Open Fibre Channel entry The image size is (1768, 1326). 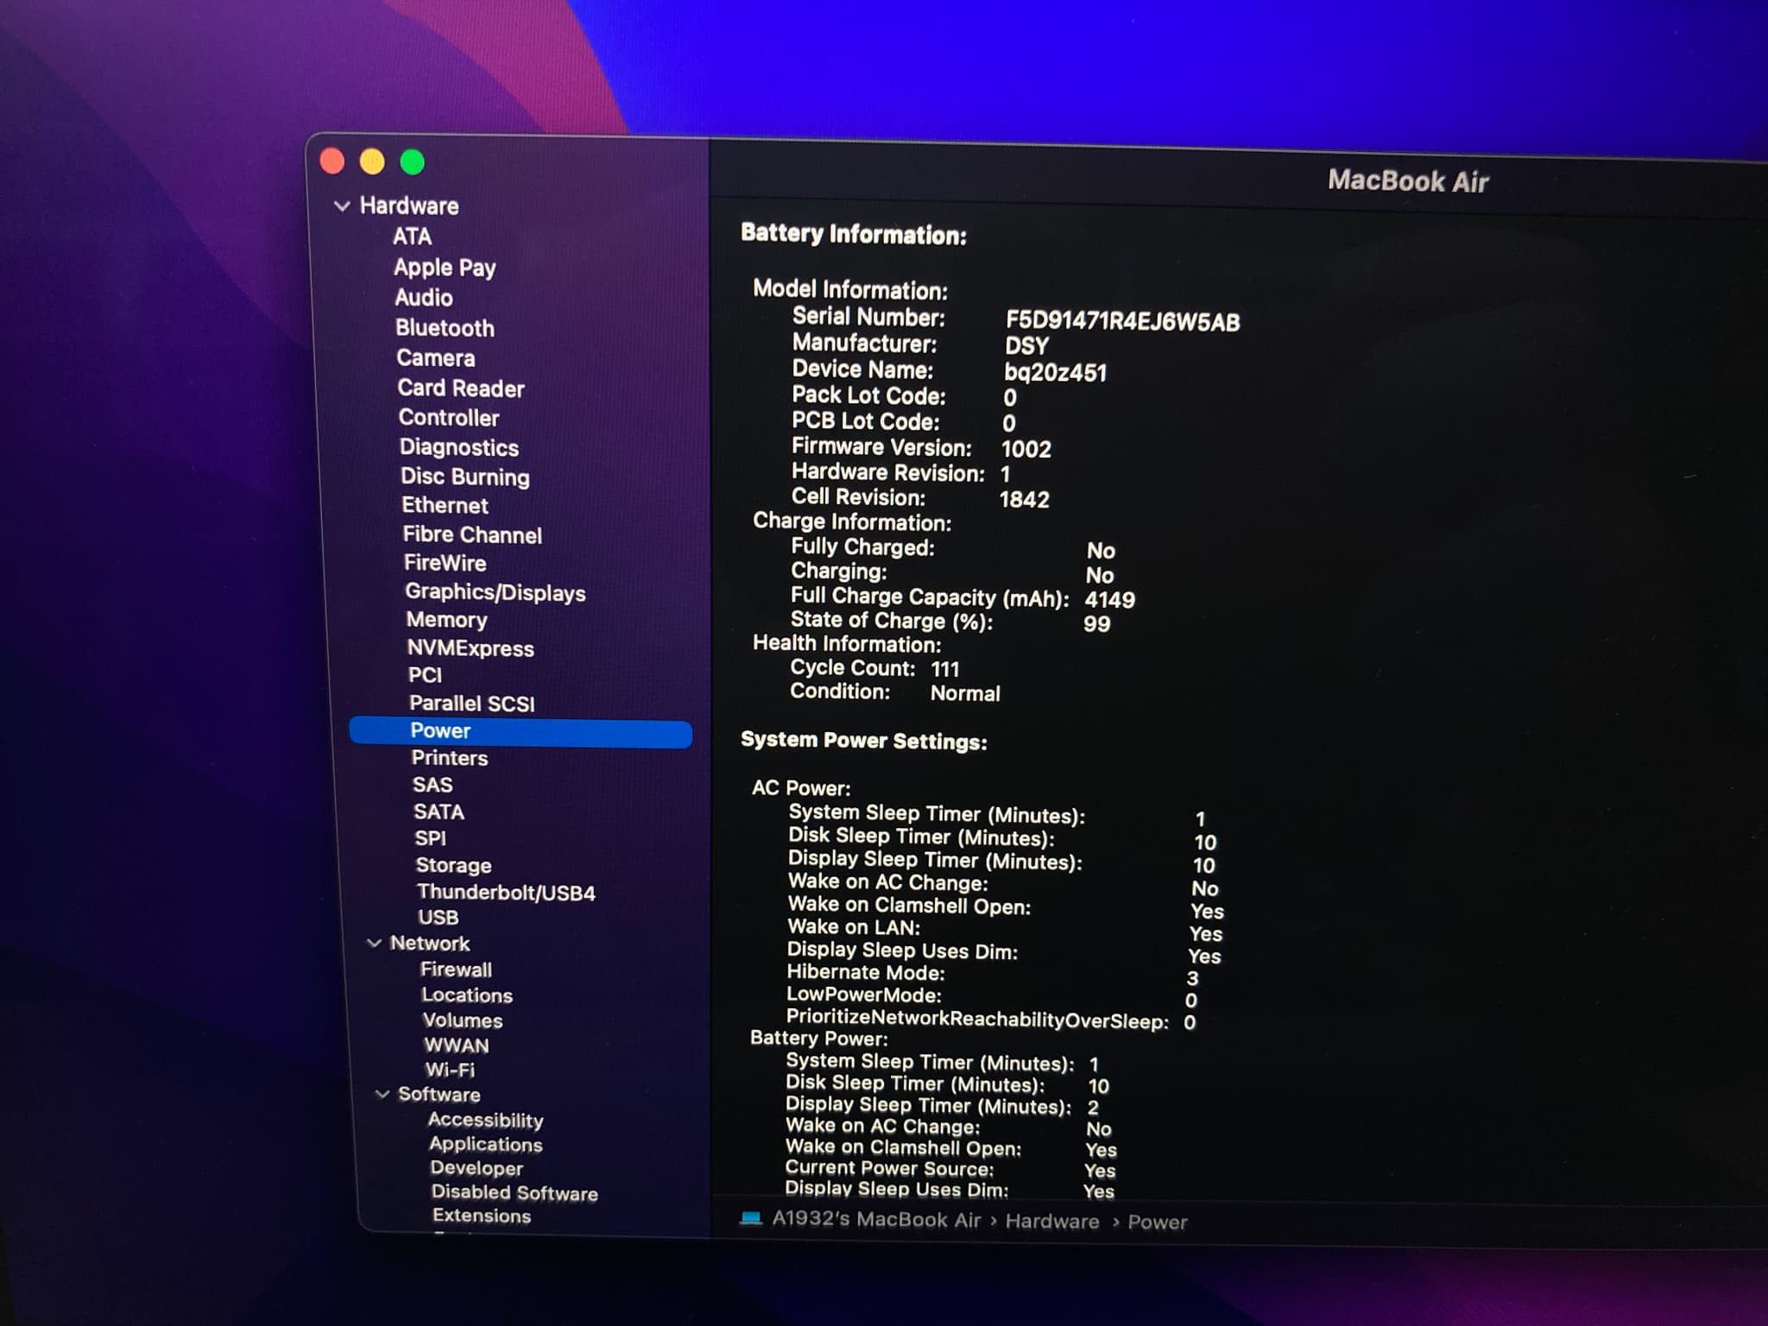472,534
